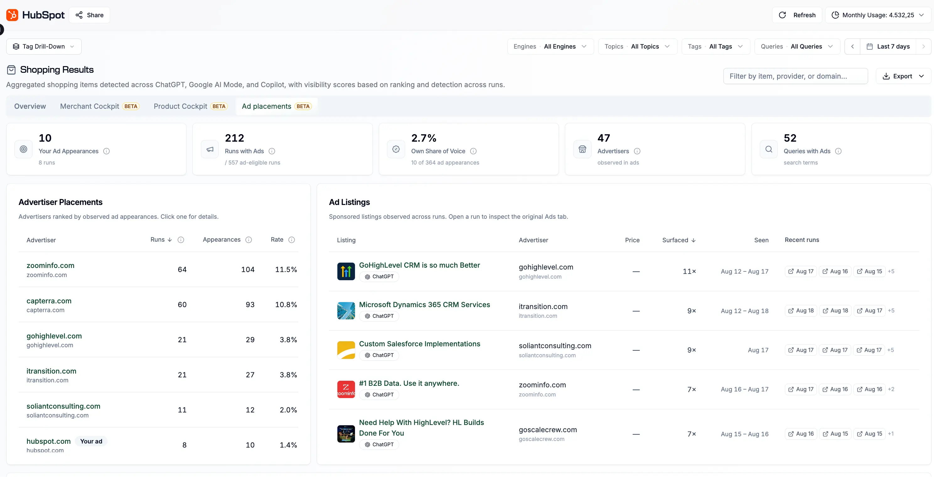Open the Last 7 days date picker

coord(888,46)
